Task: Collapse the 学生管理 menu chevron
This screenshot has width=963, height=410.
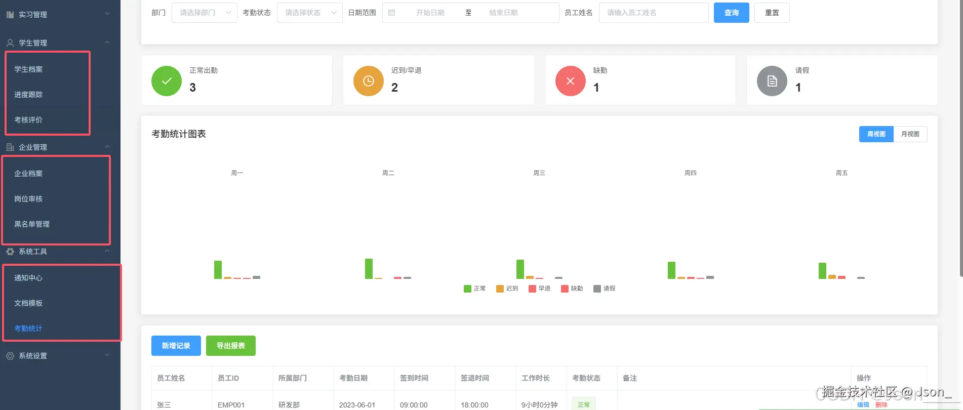Action: point(107,43)
